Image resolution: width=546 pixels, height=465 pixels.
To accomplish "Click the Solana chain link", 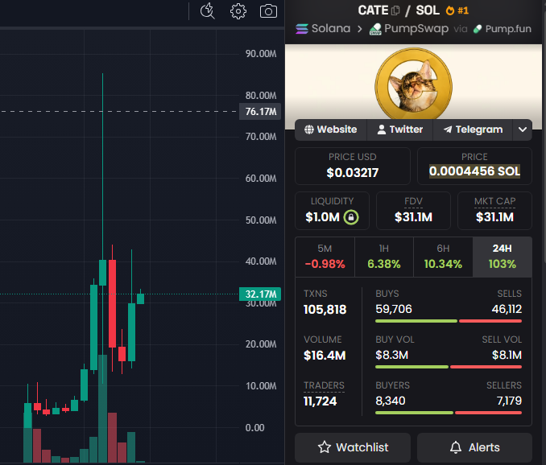I will pos(331,28).
